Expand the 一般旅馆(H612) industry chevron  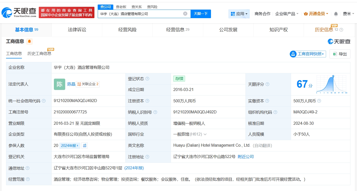205,134
